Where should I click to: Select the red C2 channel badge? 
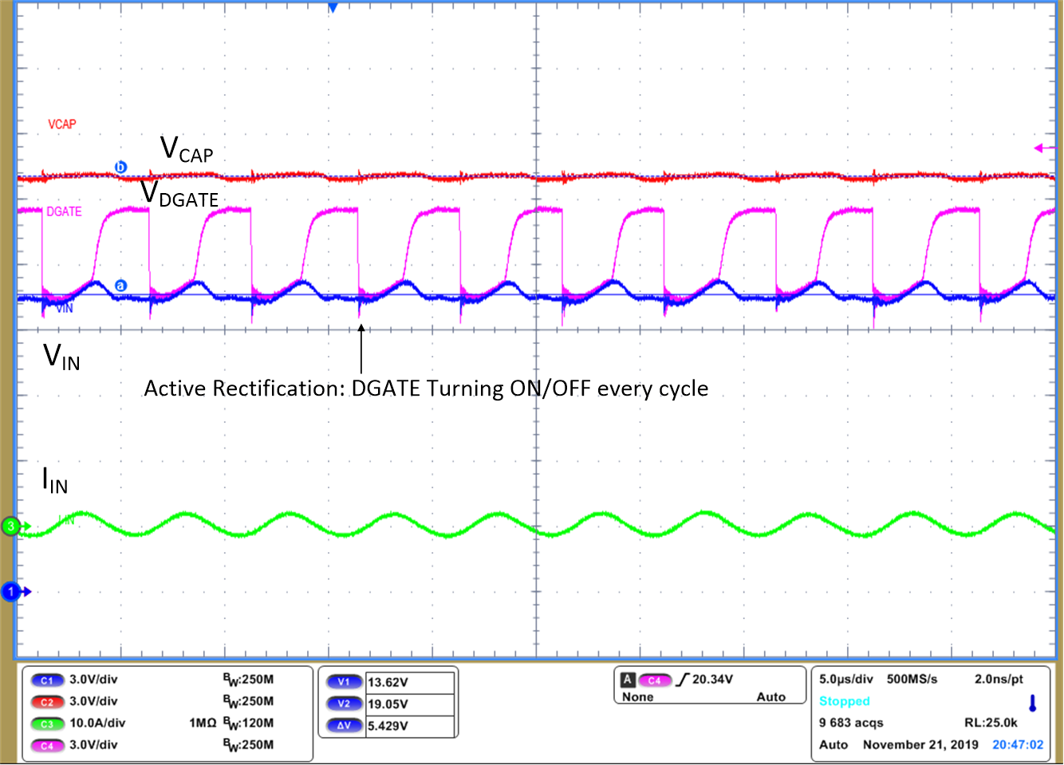[47, 702]
